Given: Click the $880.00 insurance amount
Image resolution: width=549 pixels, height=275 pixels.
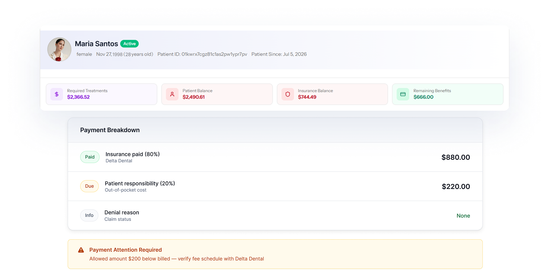Looking at the screenshot, I should [456, 157].
